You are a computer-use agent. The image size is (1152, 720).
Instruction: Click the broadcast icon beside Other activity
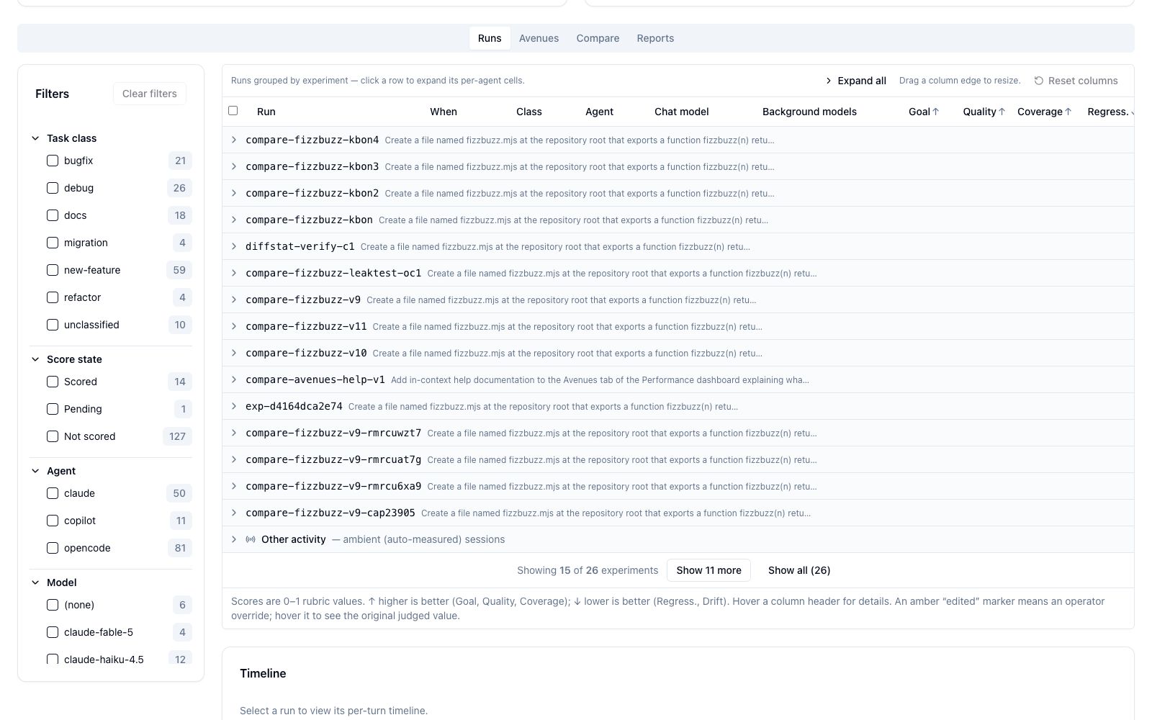click(251, 539)
